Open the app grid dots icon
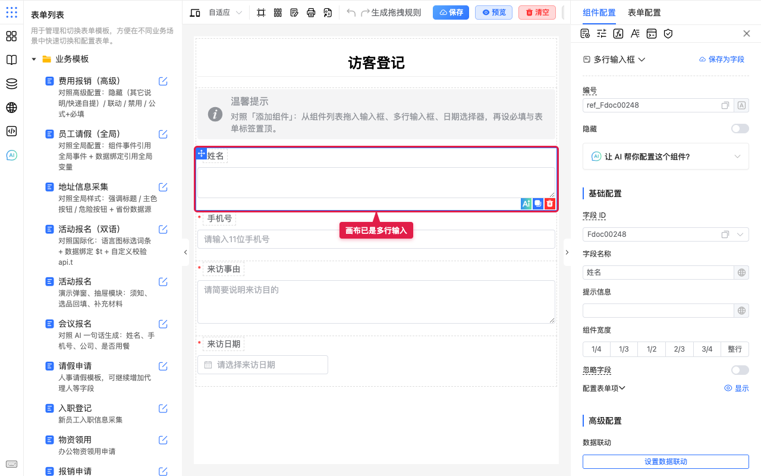 click(11, 12)
